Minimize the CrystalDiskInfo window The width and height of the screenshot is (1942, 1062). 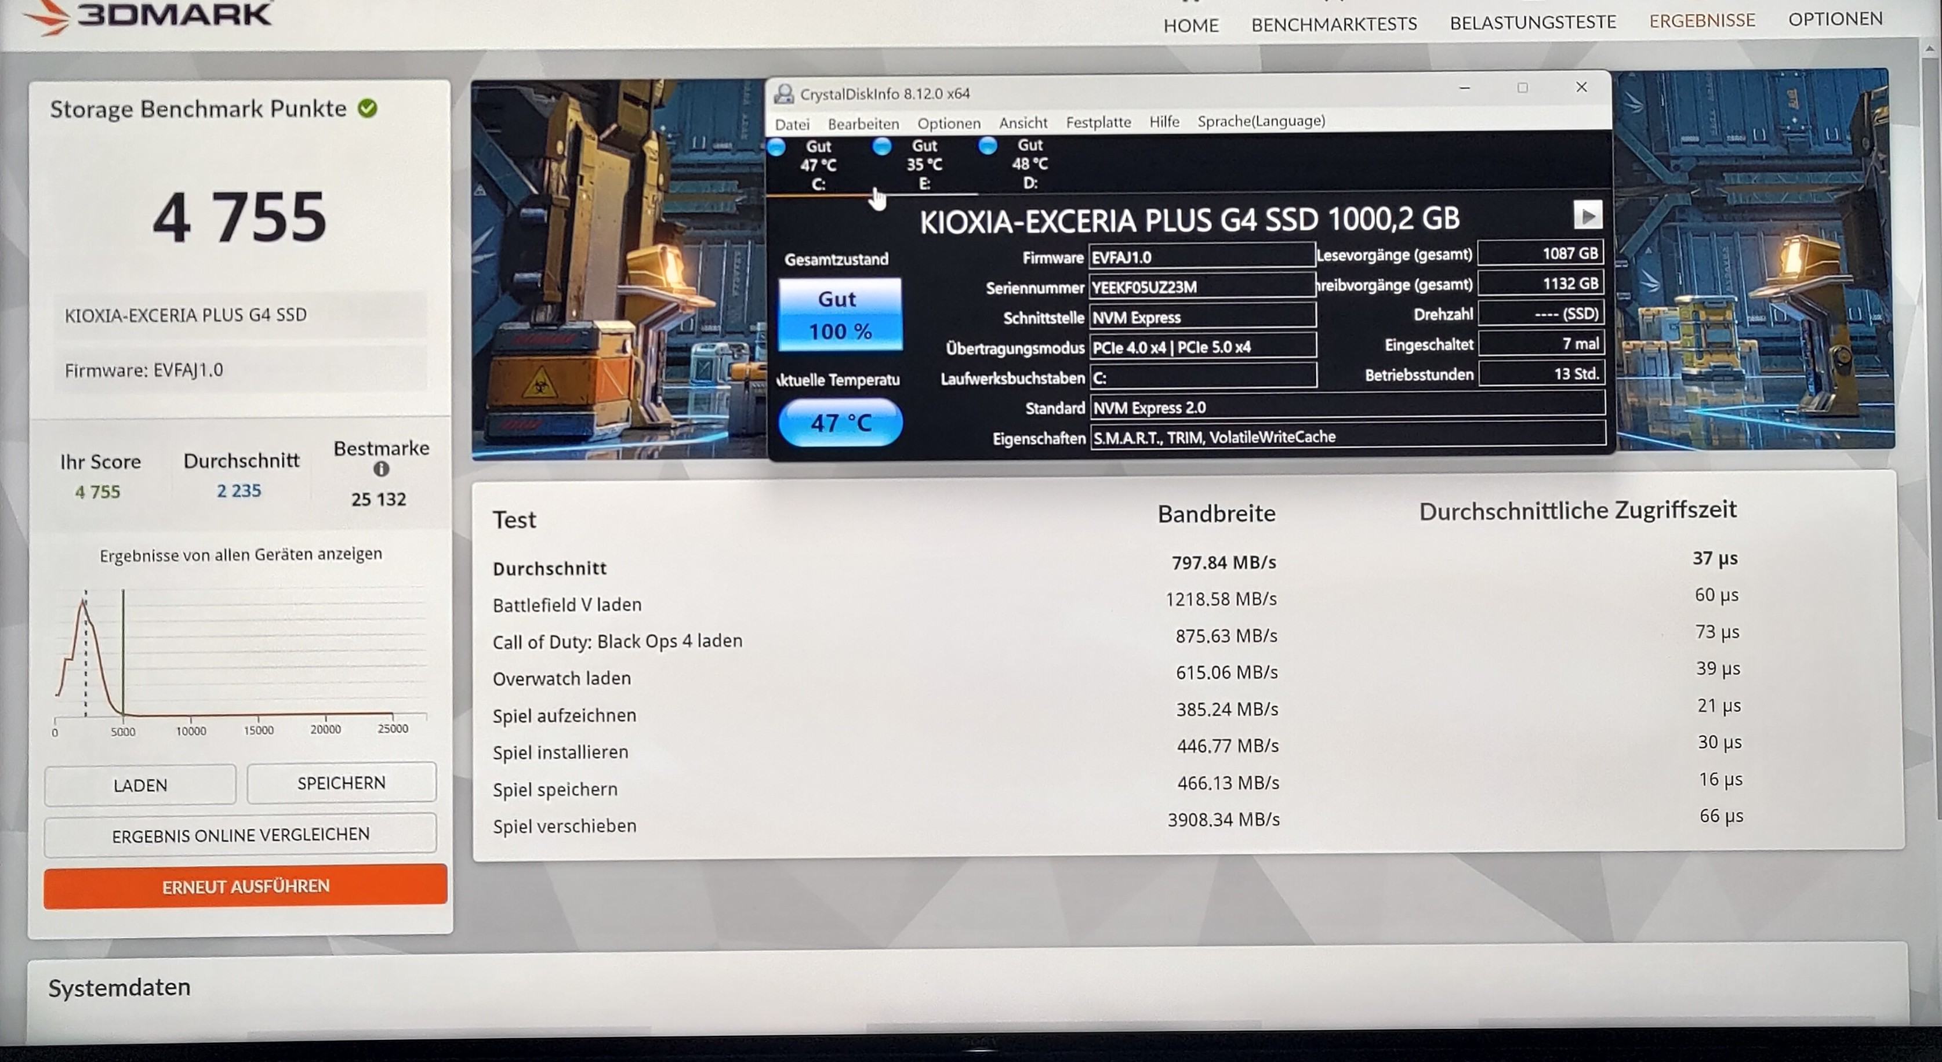tap(1465, 88)
